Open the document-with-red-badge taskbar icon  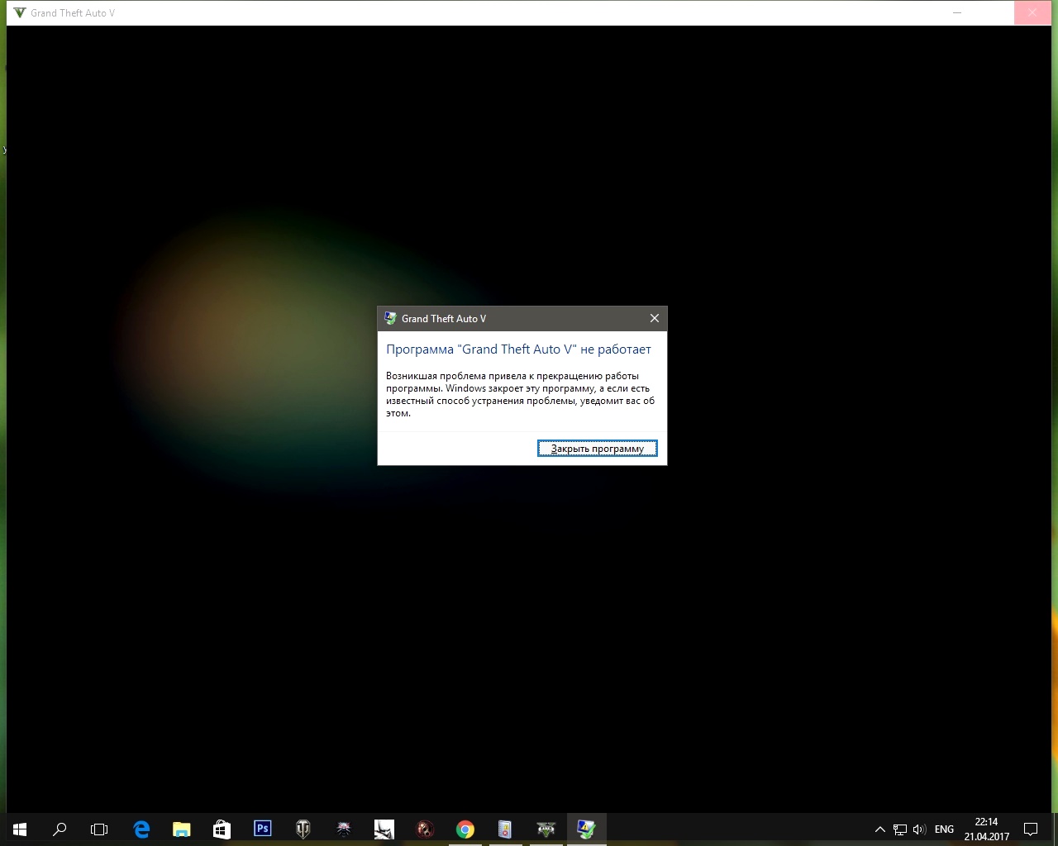tap(505, 829)
